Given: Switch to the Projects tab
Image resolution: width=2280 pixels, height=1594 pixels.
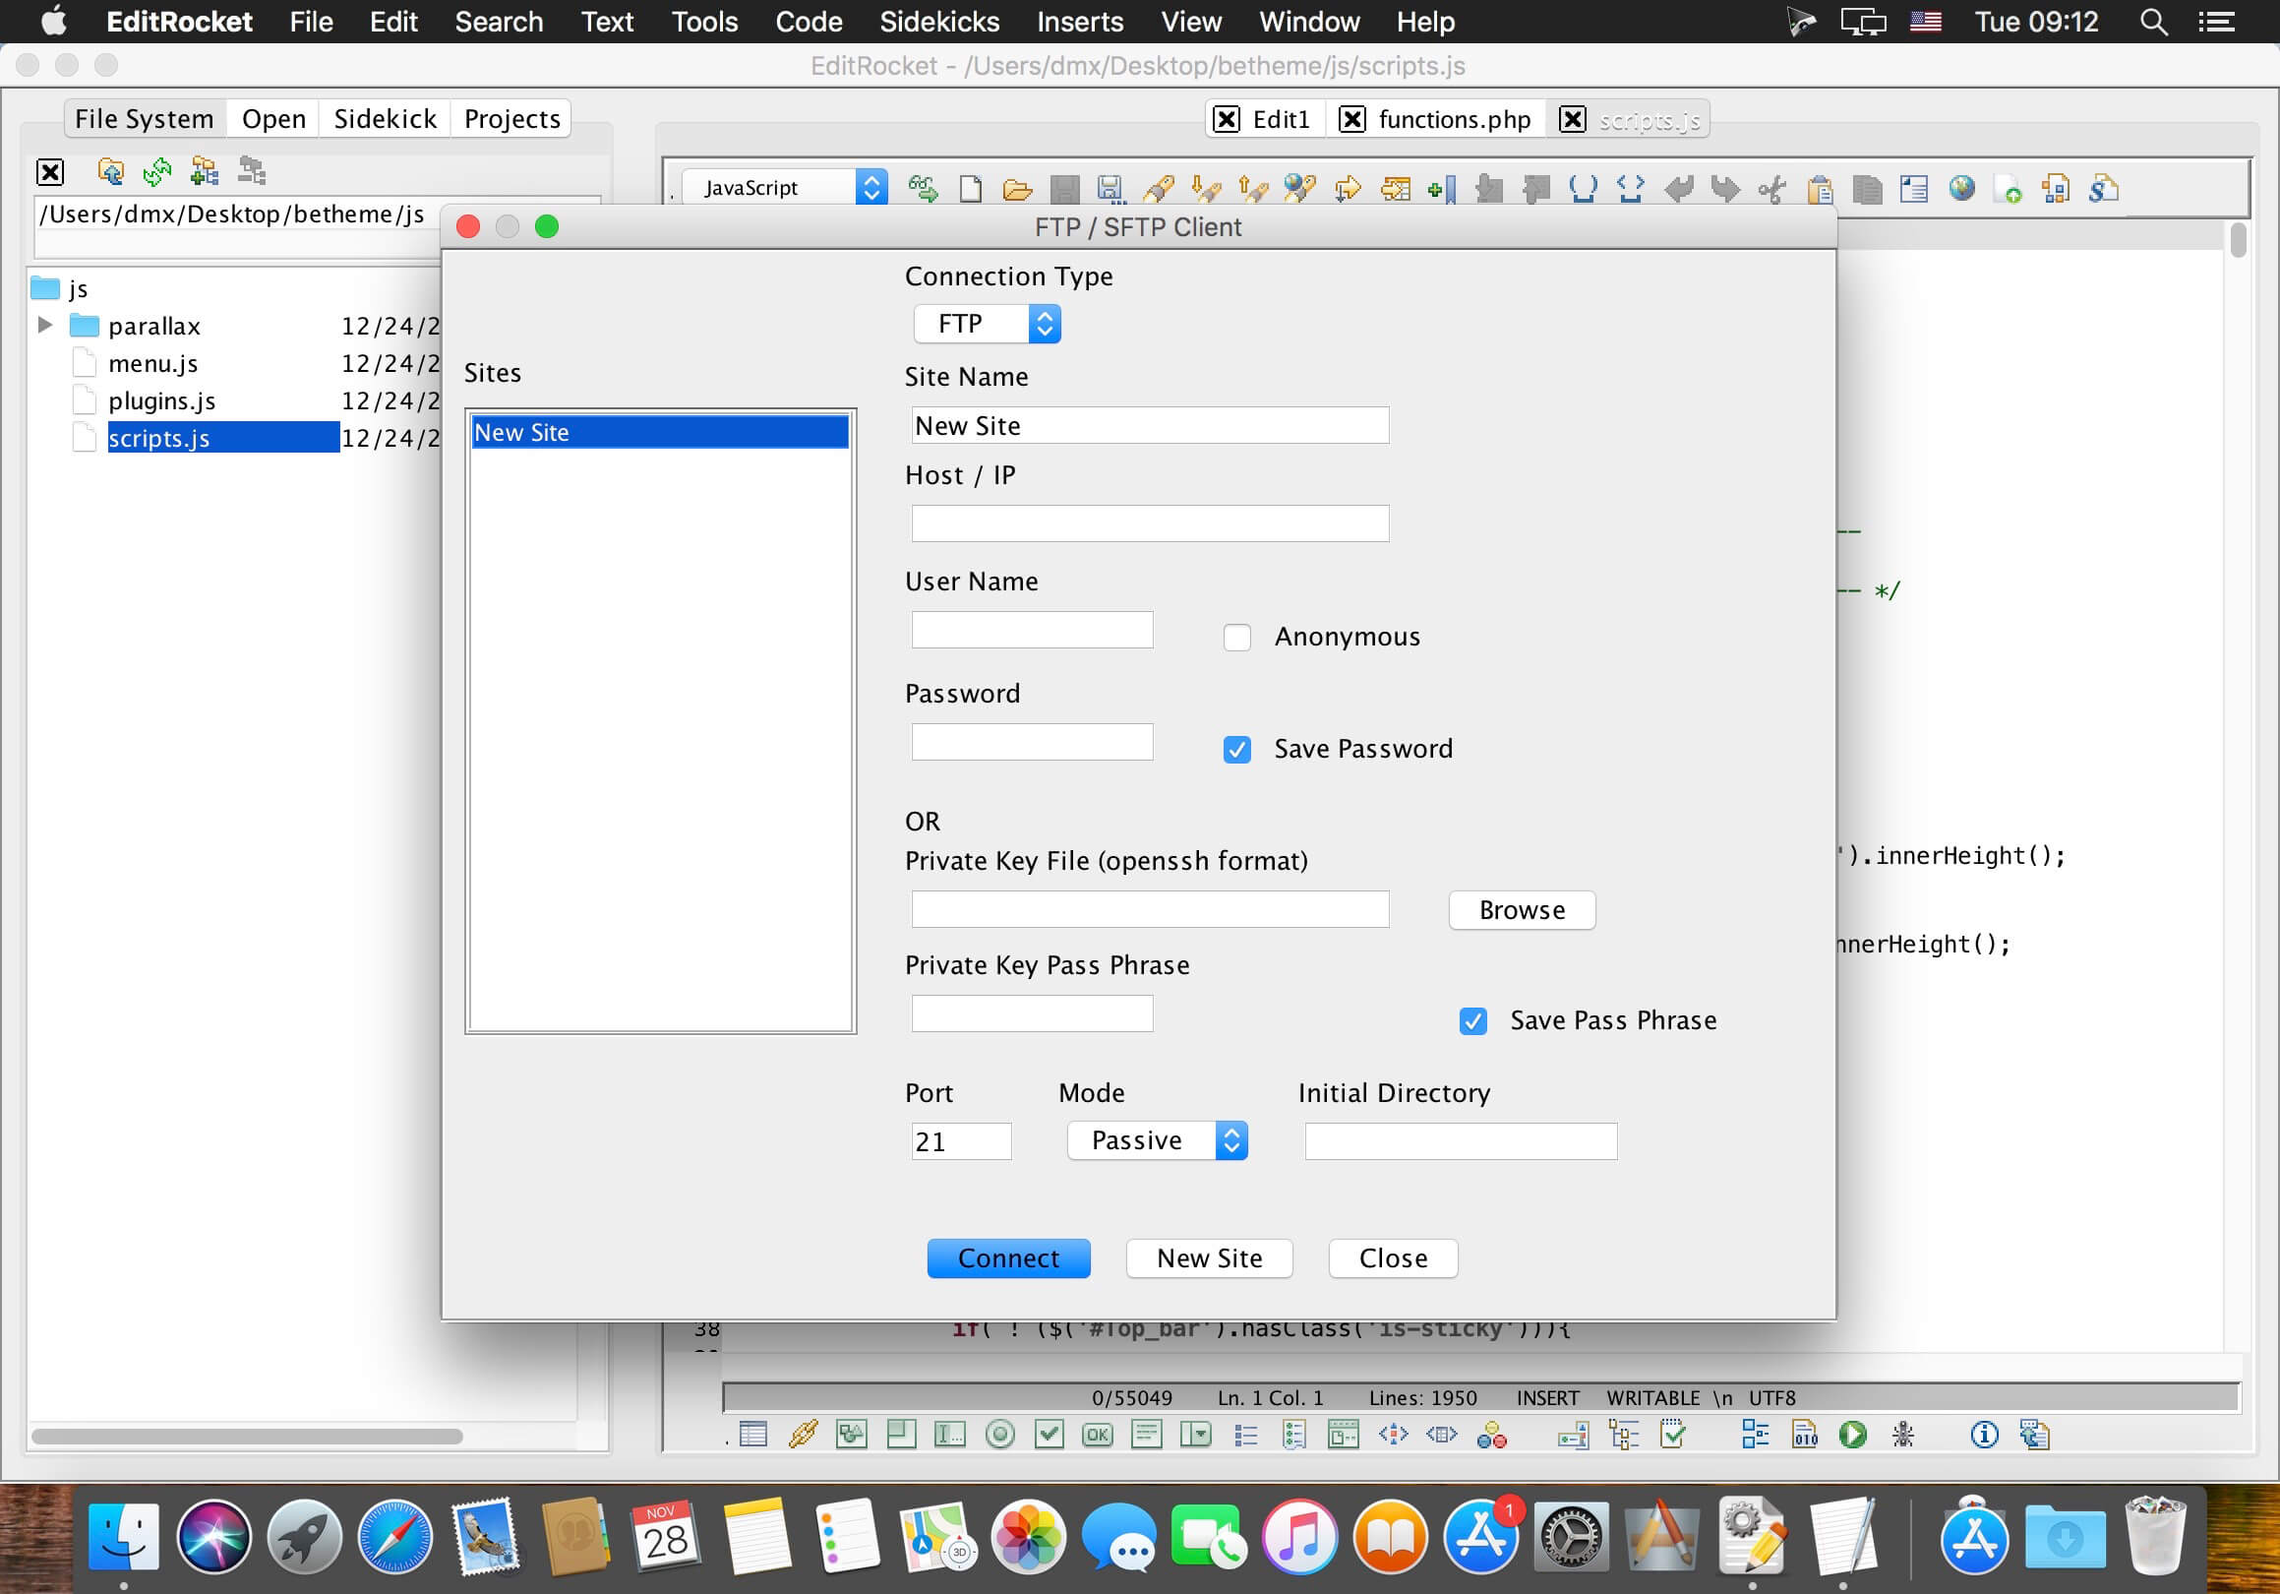Looking at the screenshot, I should tap(511, 119).
